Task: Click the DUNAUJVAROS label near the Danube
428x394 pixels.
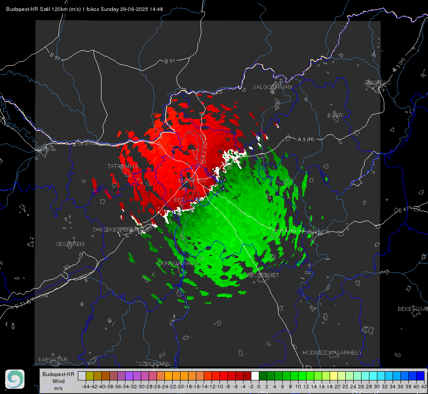Action: coord(178,264)
